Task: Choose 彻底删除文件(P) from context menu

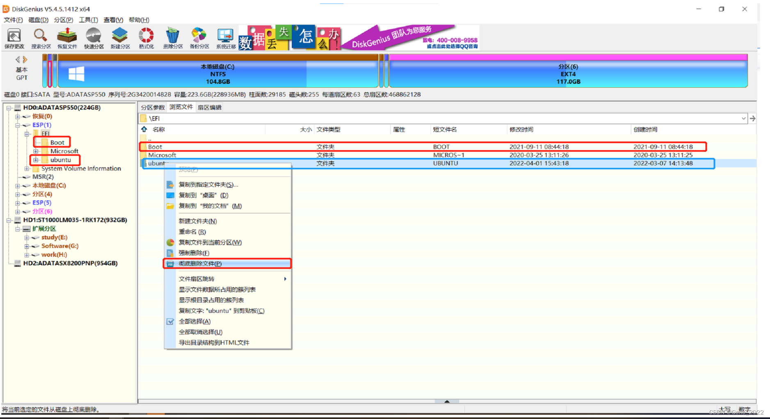Action: 227,263
